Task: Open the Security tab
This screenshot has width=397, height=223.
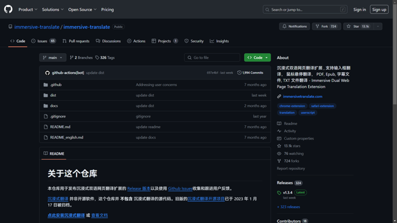Action: tap(194, 41)
